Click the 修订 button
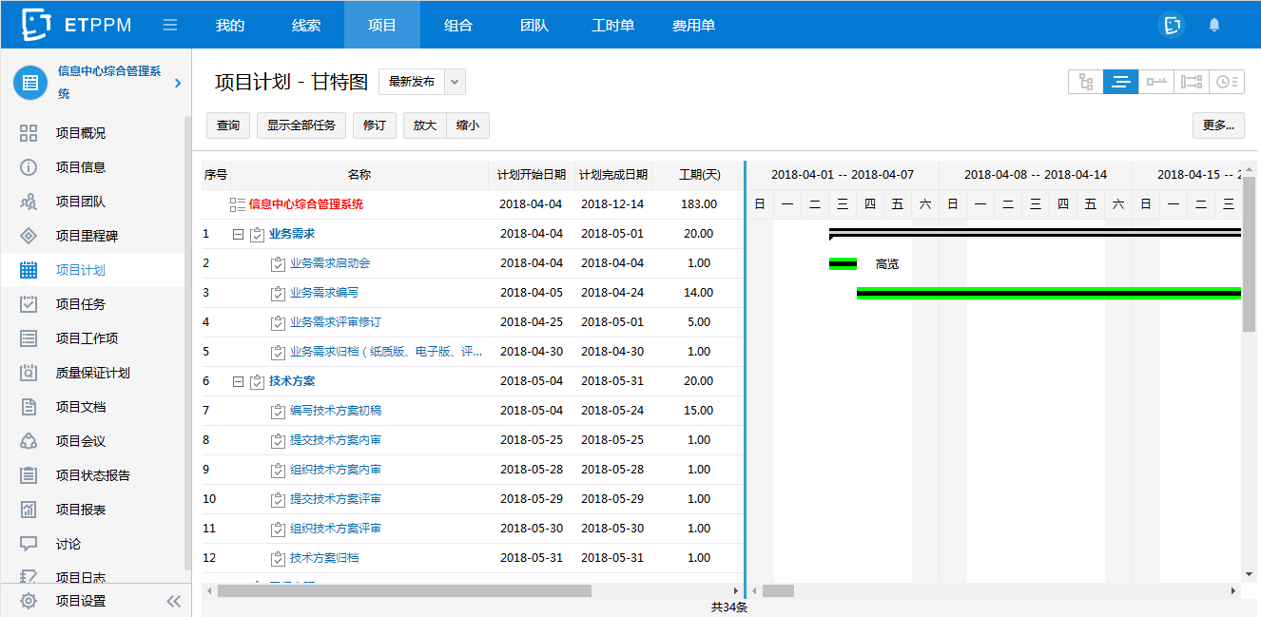1261x617 pixels. coord(375,125)
